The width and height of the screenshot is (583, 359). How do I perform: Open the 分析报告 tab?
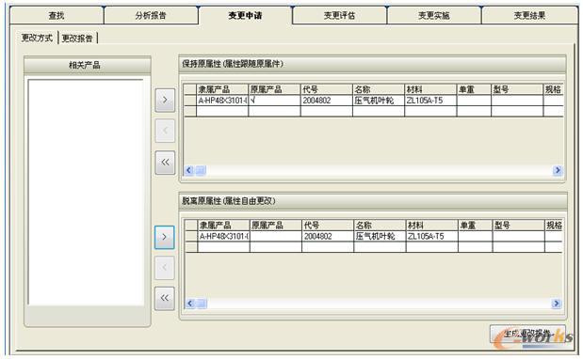(151, 16)
